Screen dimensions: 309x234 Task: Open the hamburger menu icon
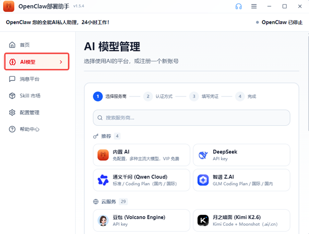pyautogui.click(x=254, y=6)
